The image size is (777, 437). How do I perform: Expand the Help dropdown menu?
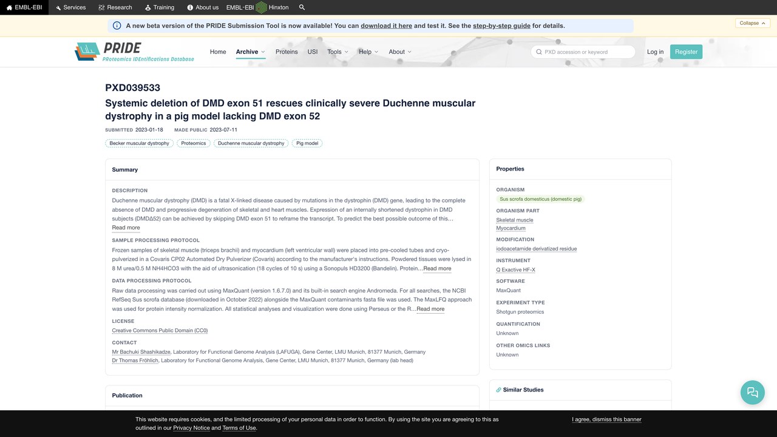click(368, 52)
